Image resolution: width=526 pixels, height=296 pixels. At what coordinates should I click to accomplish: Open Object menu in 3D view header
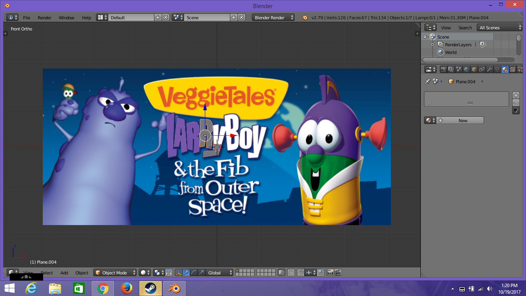pos(82,273)
